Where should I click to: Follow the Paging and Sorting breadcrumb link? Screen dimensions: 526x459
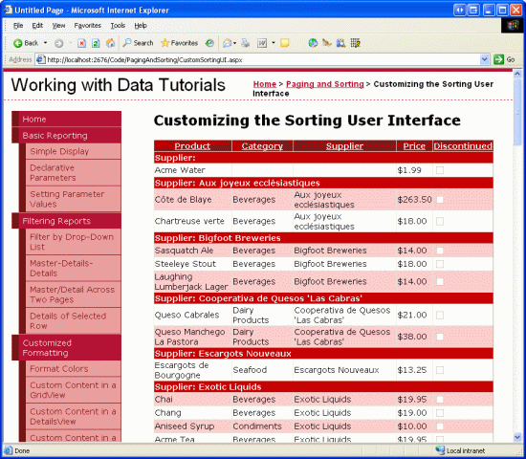(325, 84)
